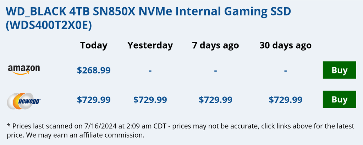Image resolution: width=363 pixels, height=145 pixels.
Task: Select the 30 days ago column header
Action: pyautogui.click(x=285, y=45)
